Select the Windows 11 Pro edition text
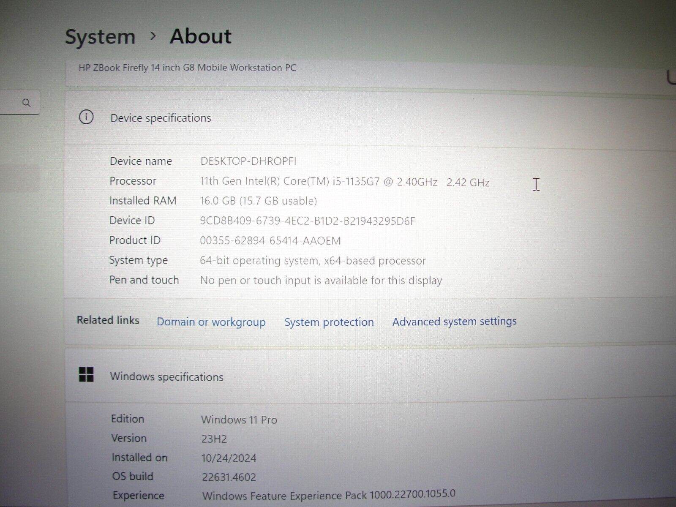Viewport: 676px width, 507px height. tap(239, 420)
